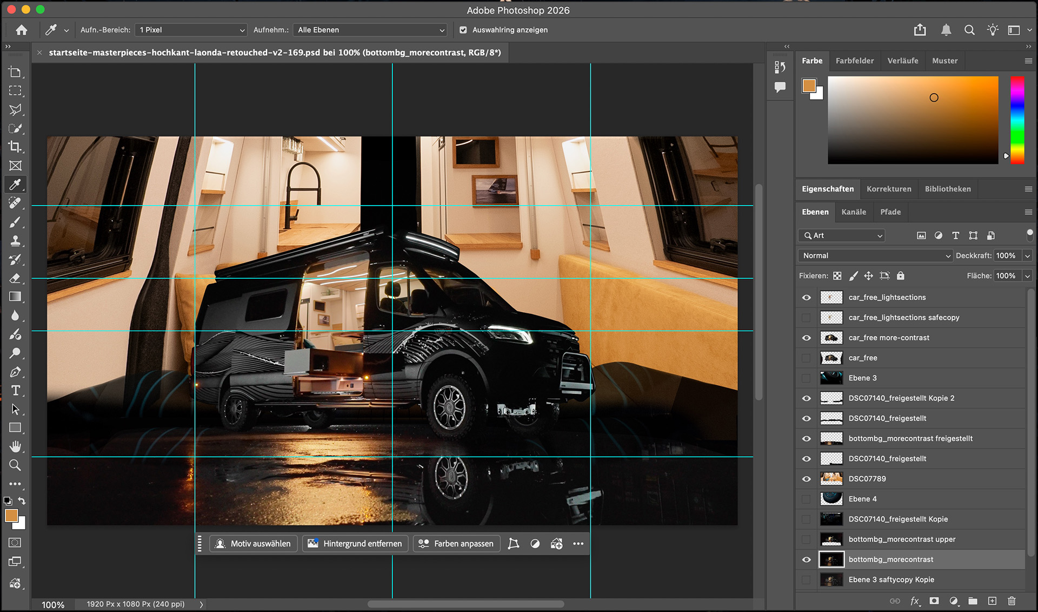Image resolution: width=1038 pixels, height=612 pixels.
Task: Click the Motiv auswählen button
Action: point(254,543)
